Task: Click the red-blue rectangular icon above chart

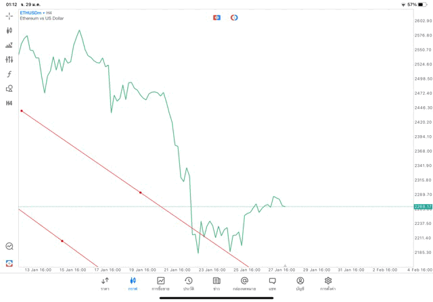Action: 216,18
